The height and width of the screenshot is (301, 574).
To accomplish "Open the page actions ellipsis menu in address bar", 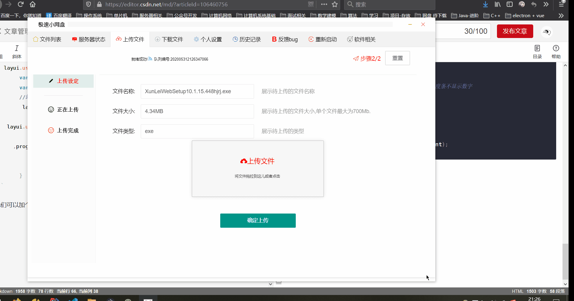I will pyautogui.click(x=324, y=5).
